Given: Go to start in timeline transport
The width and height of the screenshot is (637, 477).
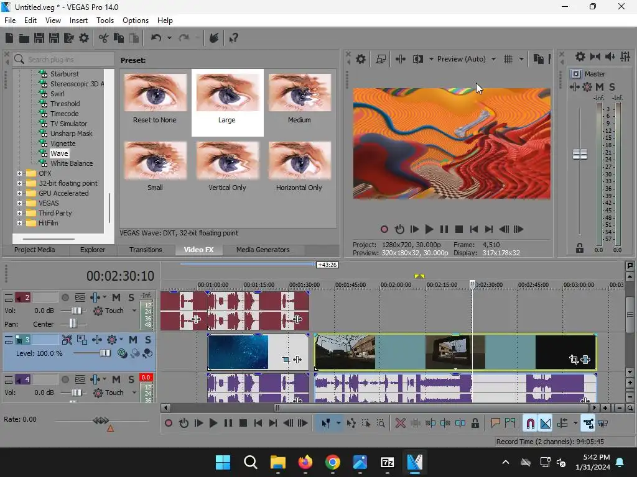Looking at the screenshot, I should [258, 424].
